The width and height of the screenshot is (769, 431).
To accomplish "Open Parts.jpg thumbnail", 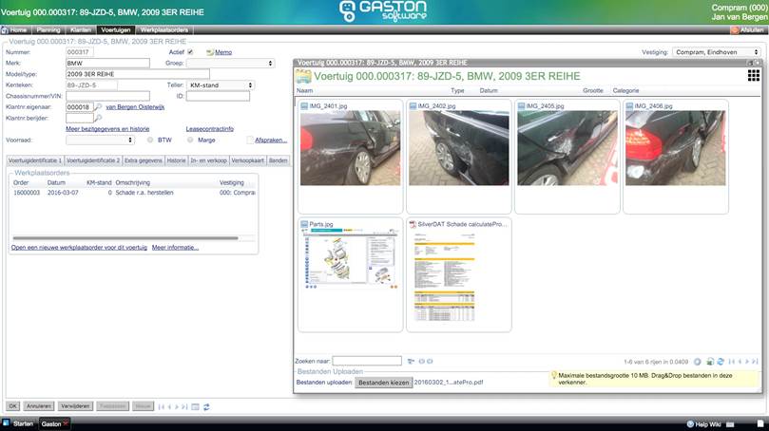I will [x=350, y=258].
